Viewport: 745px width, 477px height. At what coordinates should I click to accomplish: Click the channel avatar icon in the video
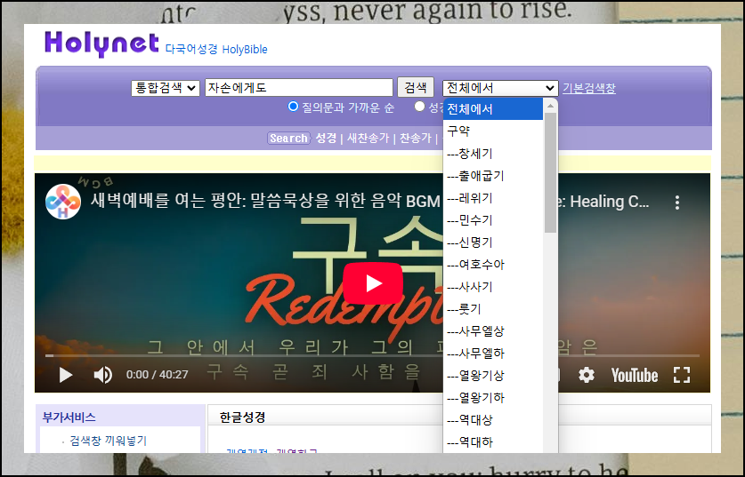62,202
